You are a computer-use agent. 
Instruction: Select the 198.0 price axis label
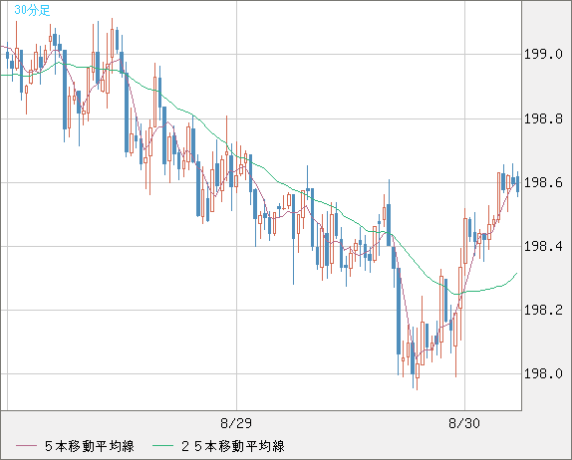[x=543, y=374]
